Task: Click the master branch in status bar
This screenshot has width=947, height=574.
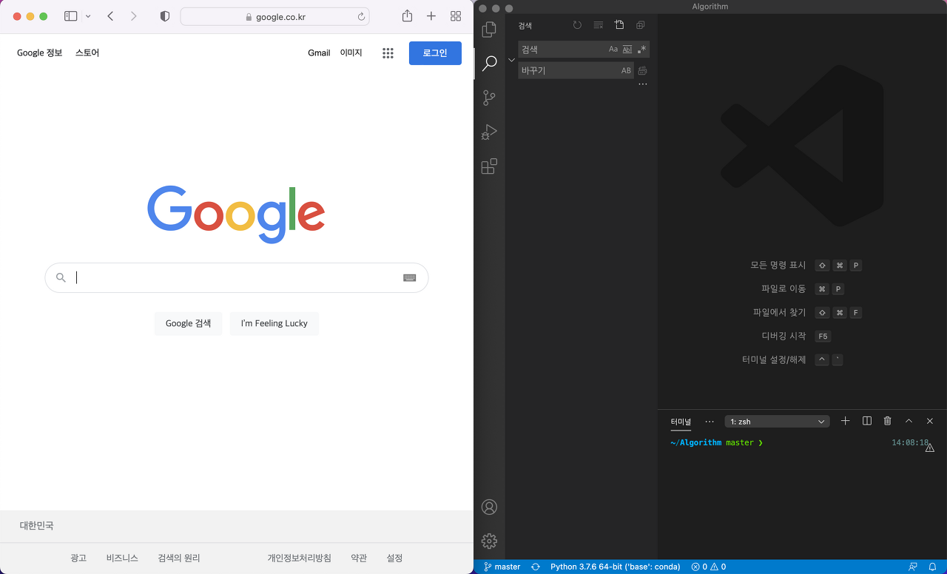Action: point(502,567)
